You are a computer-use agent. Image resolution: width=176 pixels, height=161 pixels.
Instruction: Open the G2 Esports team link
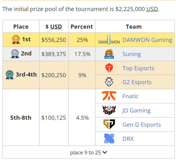coord(137,82)
